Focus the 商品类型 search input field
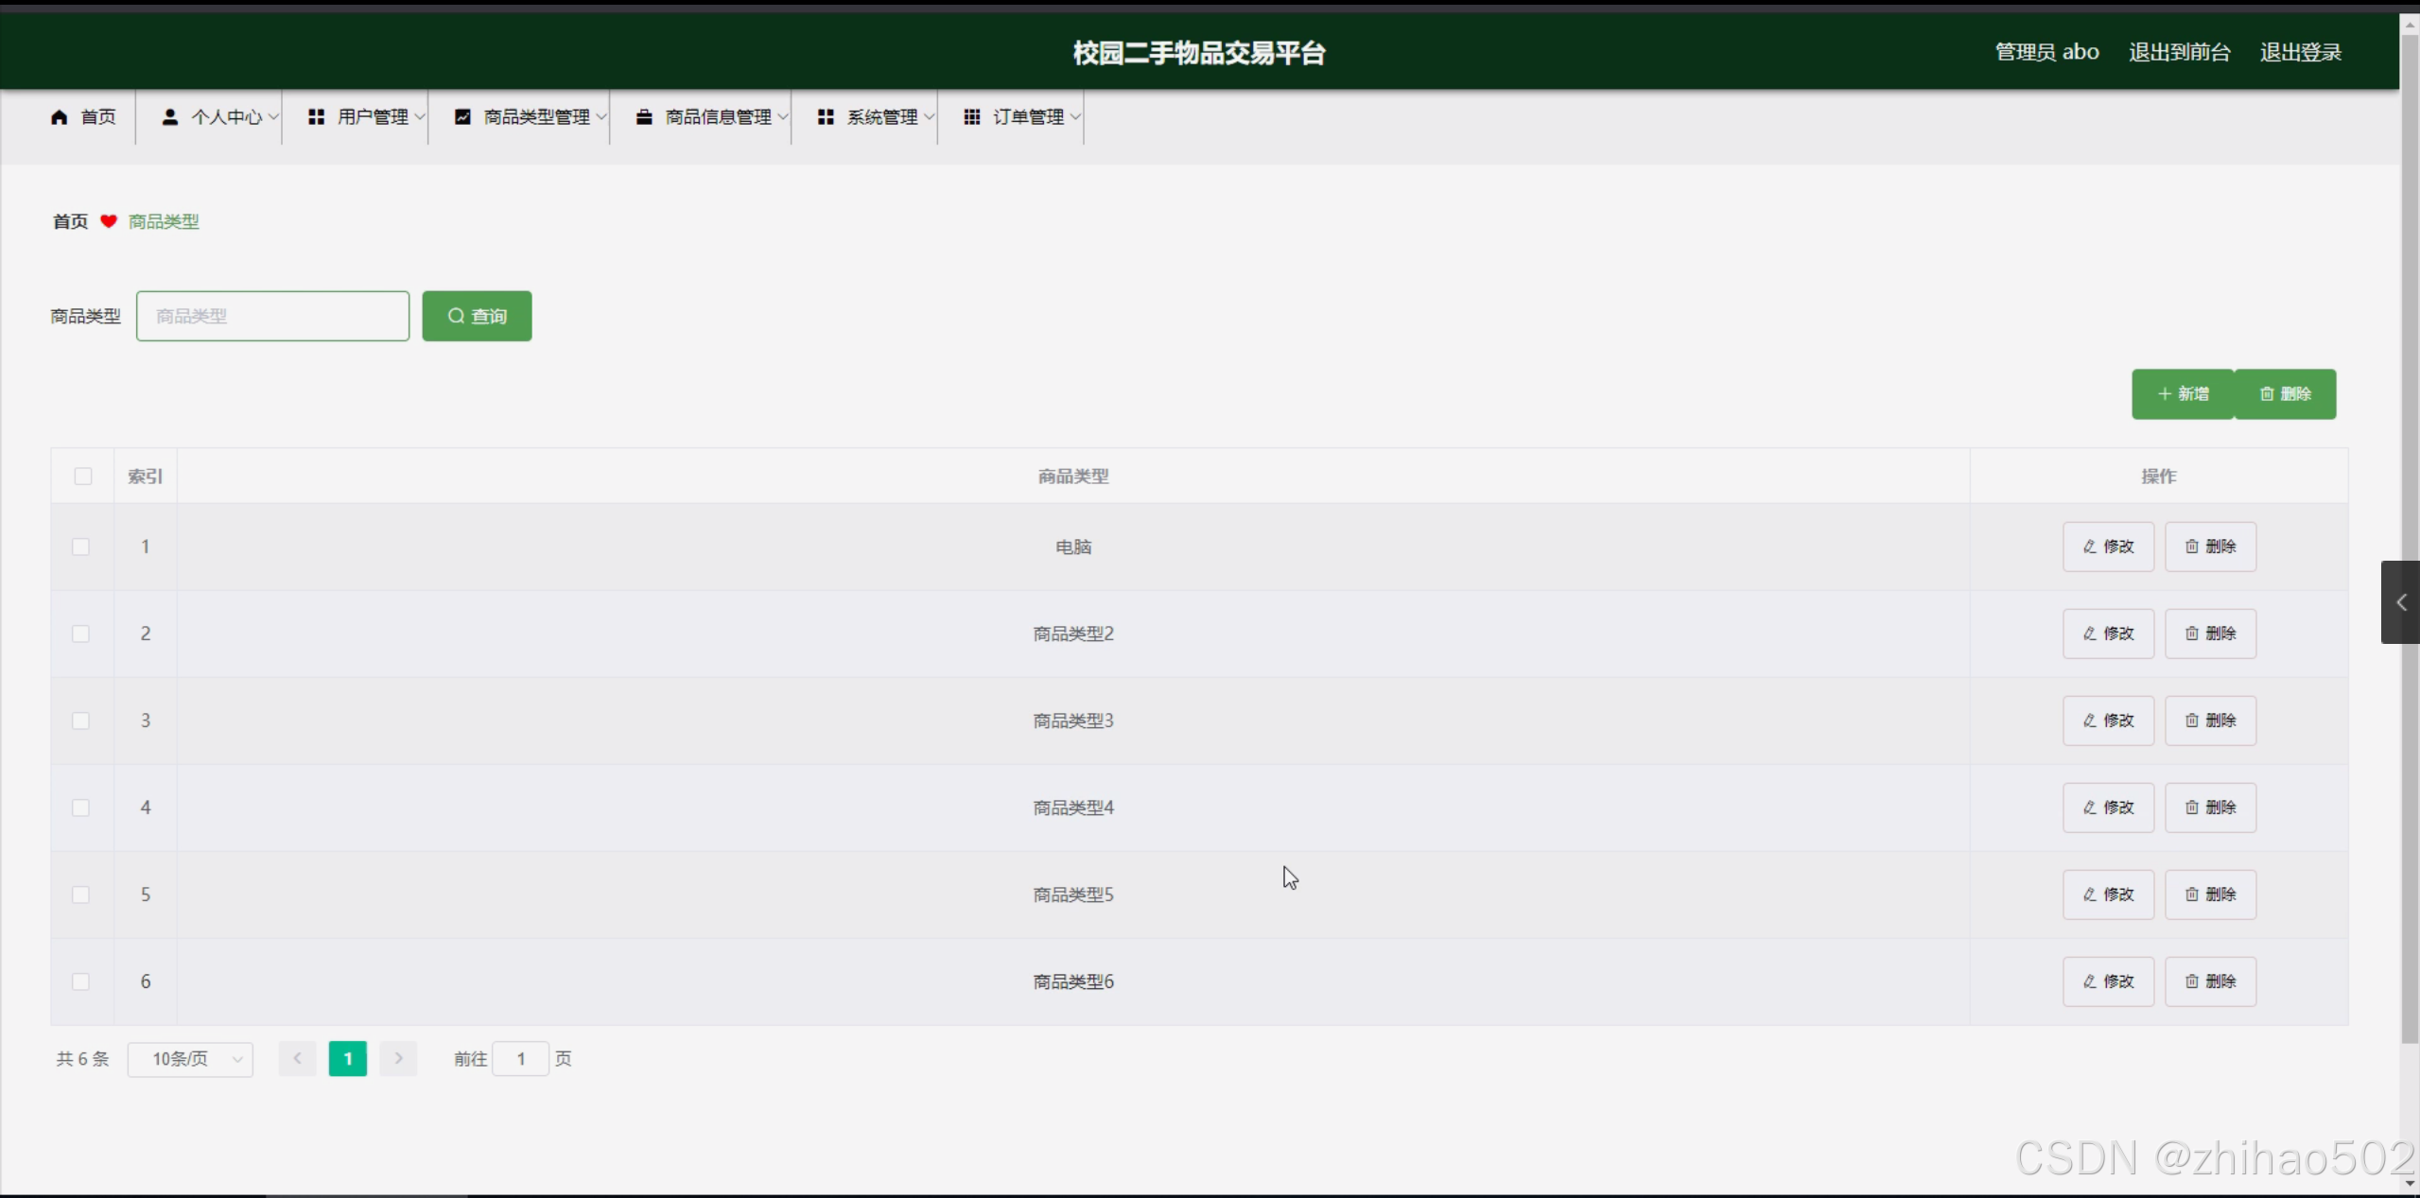2420x1198 pixels. point(272,316)
